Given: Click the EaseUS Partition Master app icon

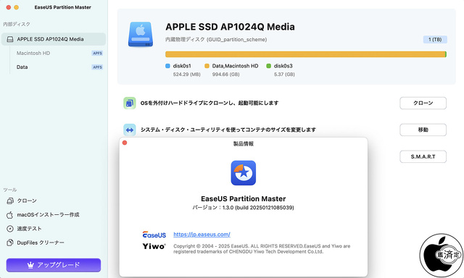Looking at the screenshot, I should pos(244,173).
